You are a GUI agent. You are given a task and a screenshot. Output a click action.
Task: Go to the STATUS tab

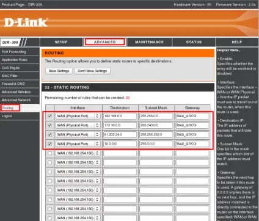click(x=194, y=42)
